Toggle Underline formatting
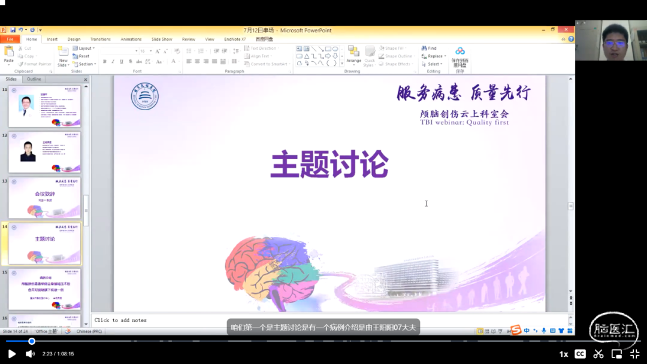 tap(121, 62)
